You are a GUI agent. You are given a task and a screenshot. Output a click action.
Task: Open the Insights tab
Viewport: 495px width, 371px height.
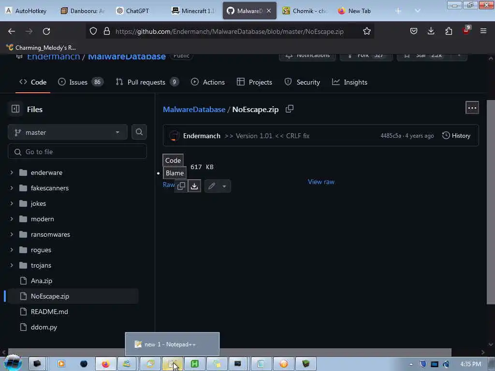(349, 82)
